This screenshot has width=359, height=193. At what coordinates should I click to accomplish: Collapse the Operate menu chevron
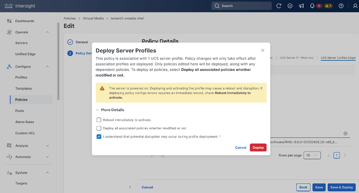[48, 32]
